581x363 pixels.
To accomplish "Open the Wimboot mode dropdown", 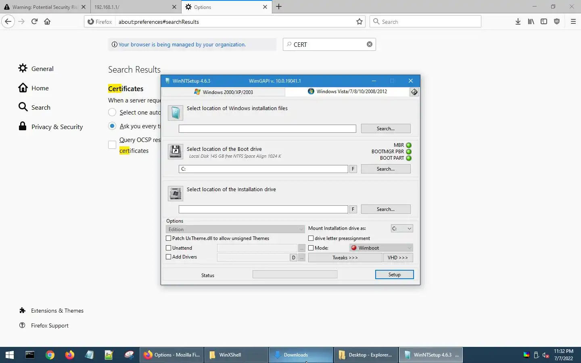I will pyautogui.click(x=381, y=248).
